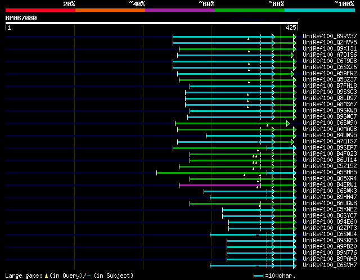Choose the UniRef100_B9SEP7 hit name

pyautogui.click(x=330, y=147)
